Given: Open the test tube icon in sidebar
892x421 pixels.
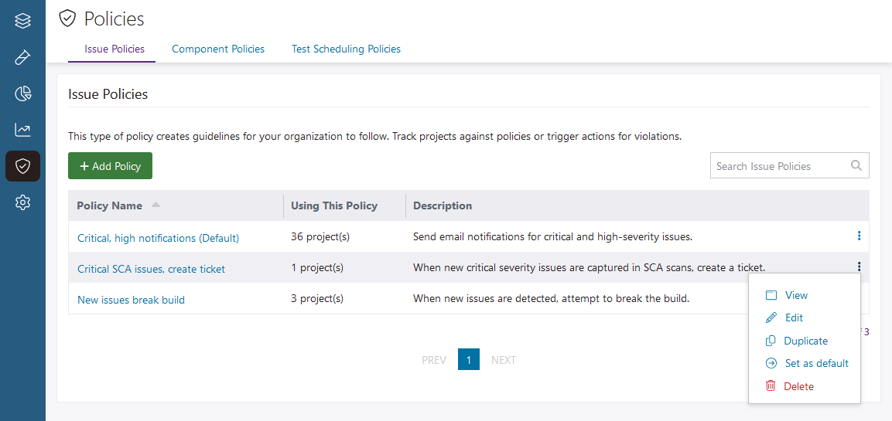Looking at the screenshot, I should click(x=22, y=57).
